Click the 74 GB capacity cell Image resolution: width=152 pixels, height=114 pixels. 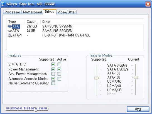point(31,31)
